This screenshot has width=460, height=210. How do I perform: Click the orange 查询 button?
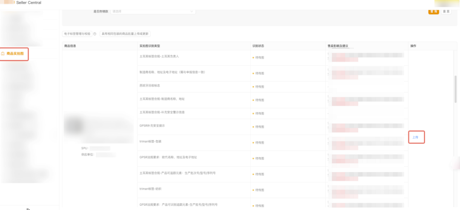(x=434, y=11)
